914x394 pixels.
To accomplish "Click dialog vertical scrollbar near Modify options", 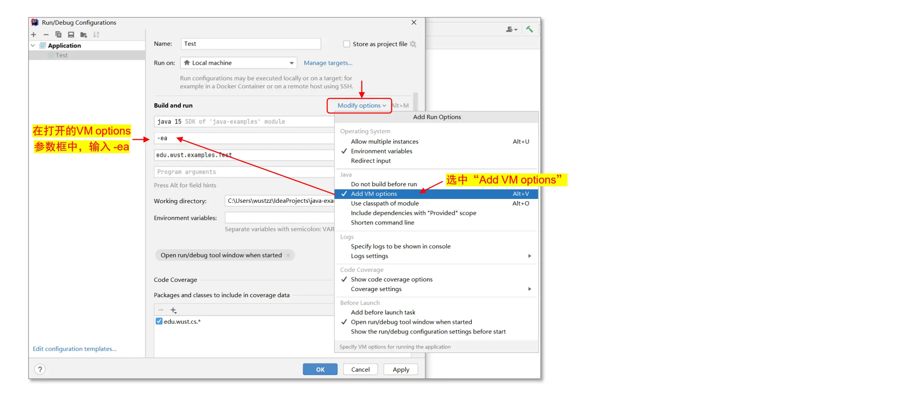I will (416, 101).
